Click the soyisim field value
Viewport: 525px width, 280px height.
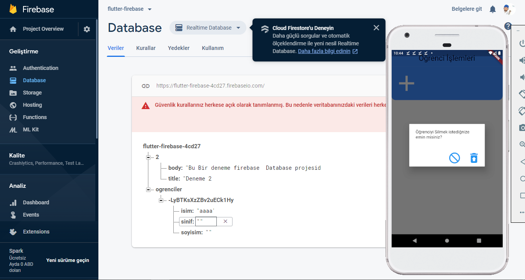[209, 232]
